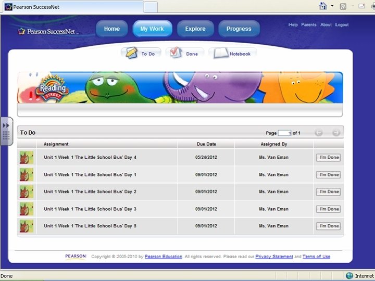375x281 pixels.
Task: Open a new blank browser tab
Action: (x=151, y=7)
